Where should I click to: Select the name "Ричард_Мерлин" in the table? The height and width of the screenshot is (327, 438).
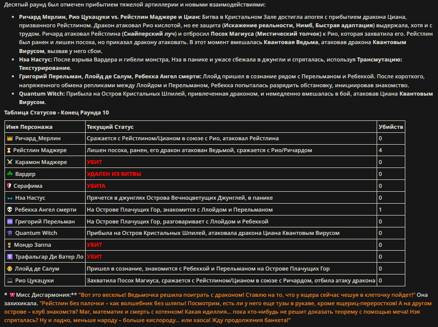tap(38, 138)
